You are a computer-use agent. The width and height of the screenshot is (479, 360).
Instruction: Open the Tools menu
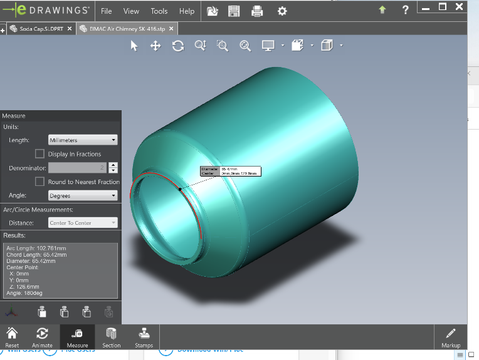pos(159,11)
